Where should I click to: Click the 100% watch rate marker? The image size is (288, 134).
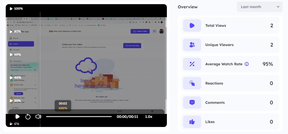coord(16,9)
